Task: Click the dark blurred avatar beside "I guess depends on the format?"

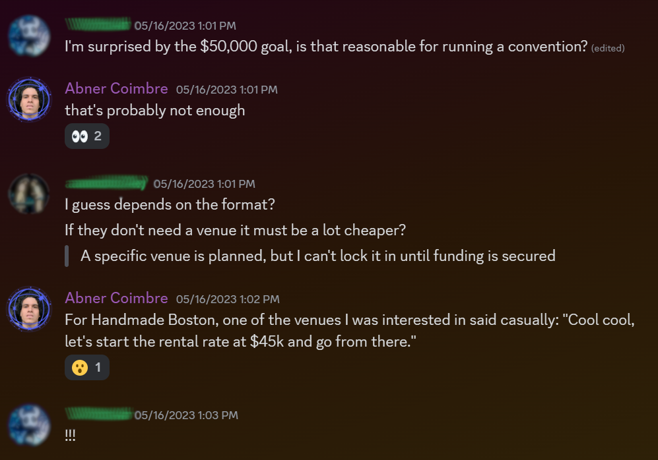Action: pyautogui.click(x=30, y=194)
